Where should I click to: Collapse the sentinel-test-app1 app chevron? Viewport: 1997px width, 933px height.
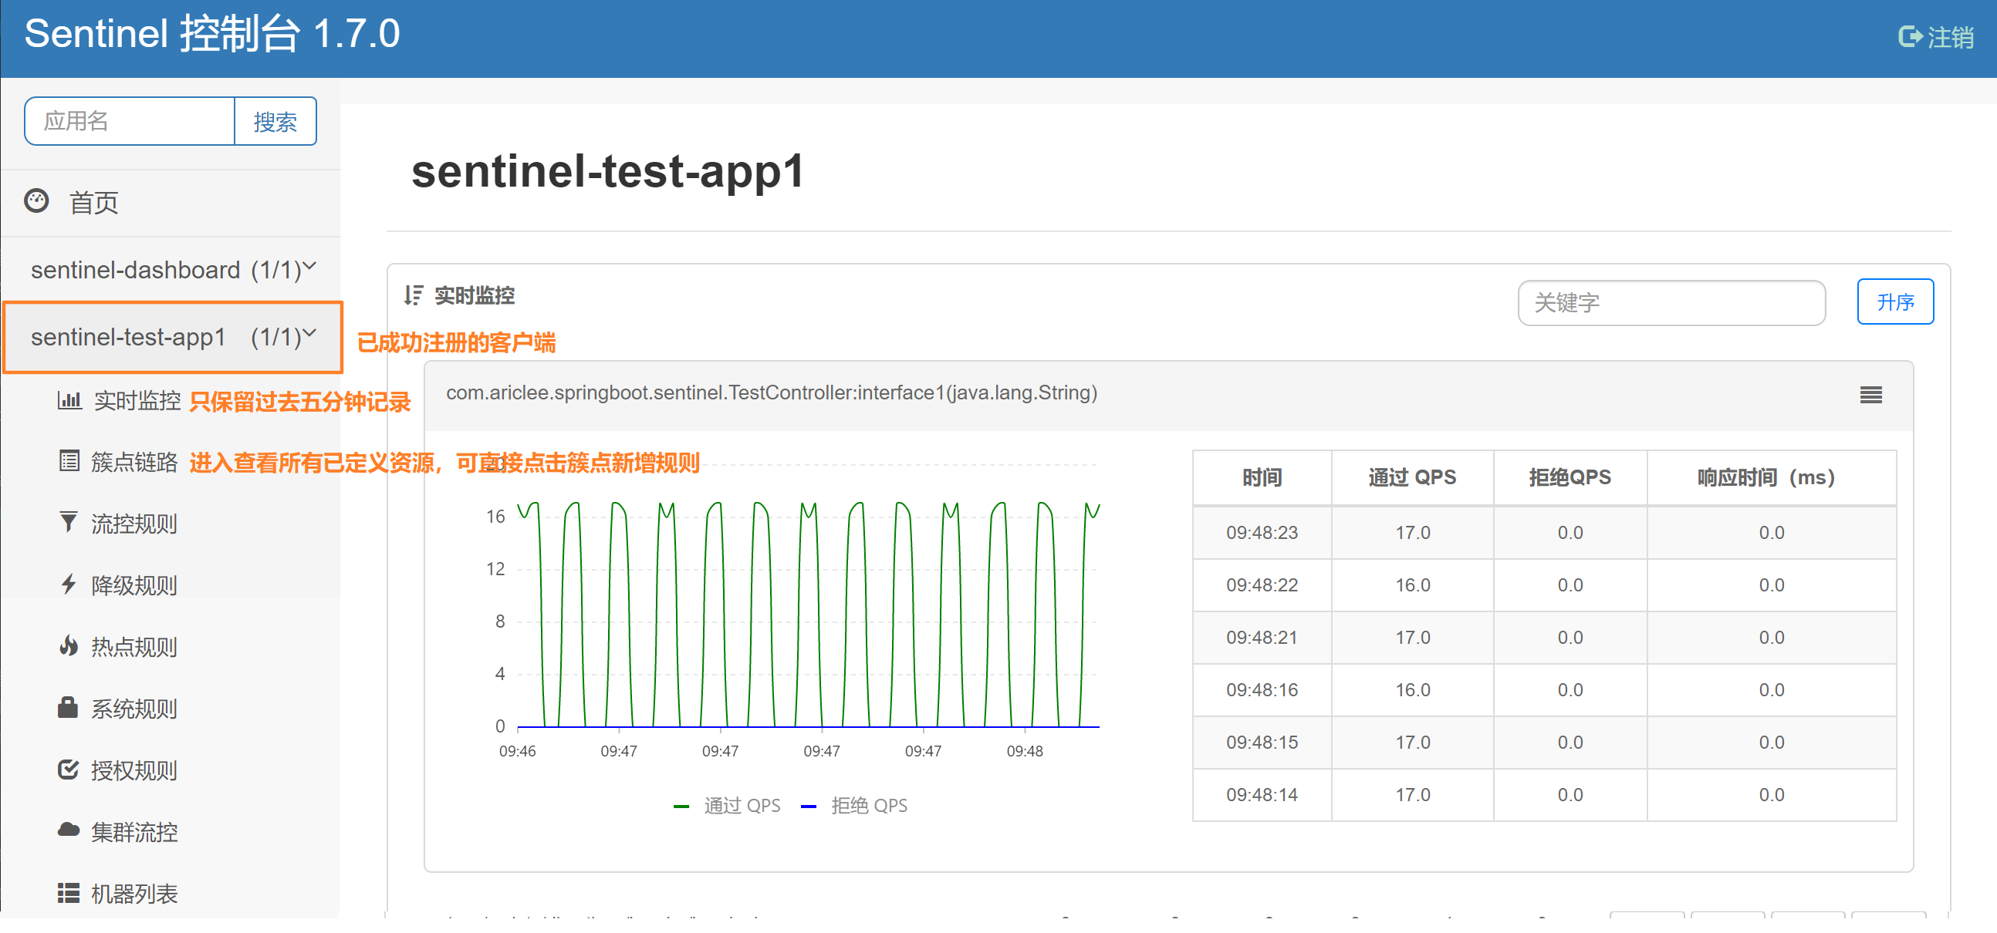309,334
